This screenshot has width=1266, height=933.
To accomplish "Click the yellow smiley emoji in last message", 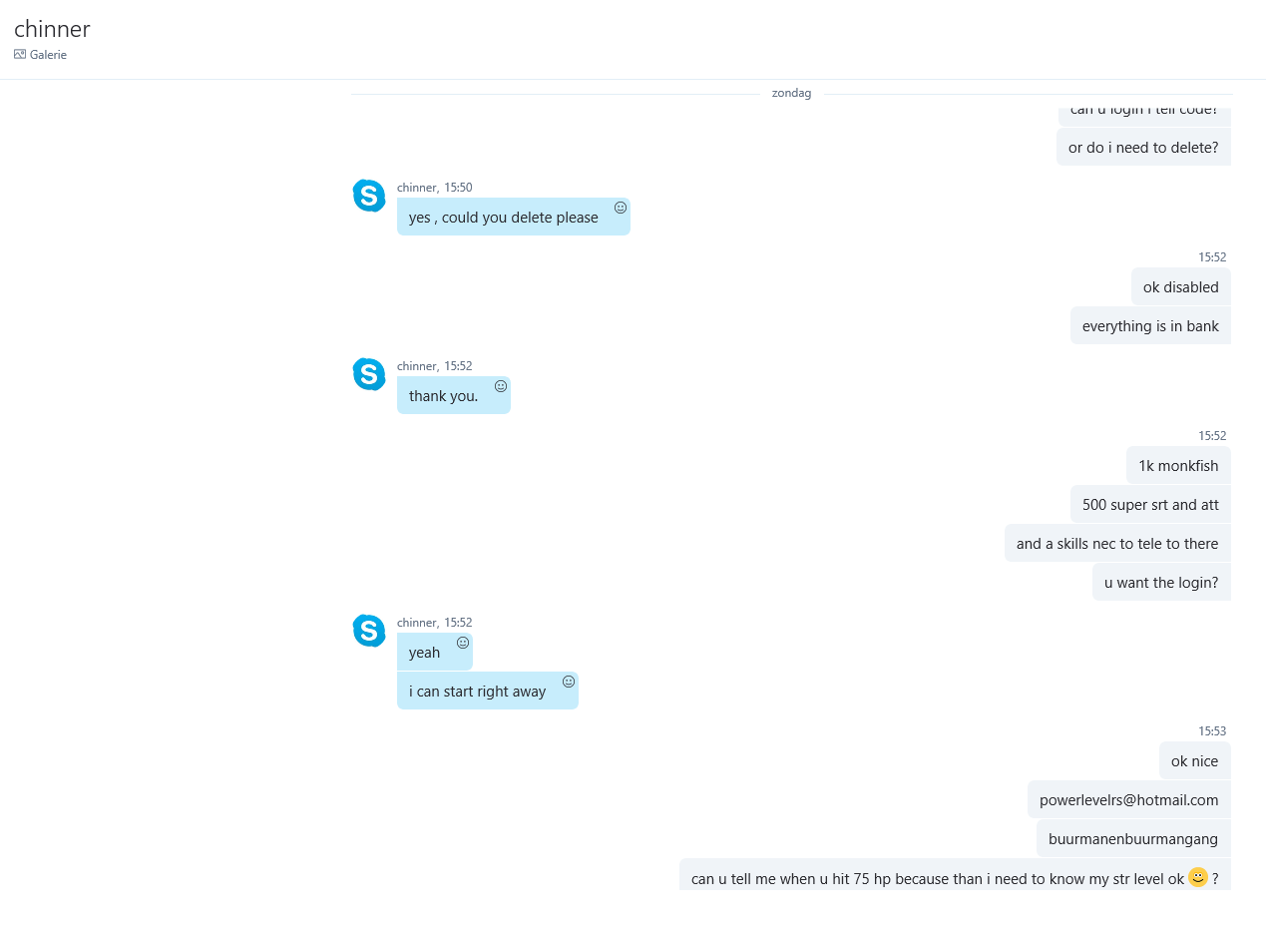I will tap(1198, 877).
